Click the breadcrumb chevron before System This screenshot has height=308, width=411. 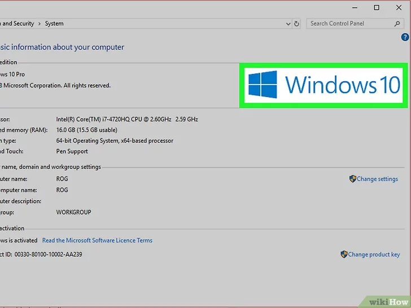[40, 24]
